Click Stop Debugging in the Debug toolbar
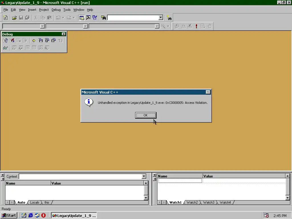This screenshot has width=292, height=219. pyautogui.click(x=12, y=40)
